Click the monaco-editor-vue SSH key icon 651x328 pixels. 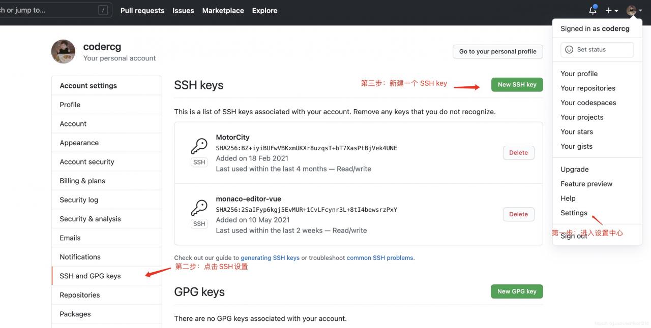point(199,208)
